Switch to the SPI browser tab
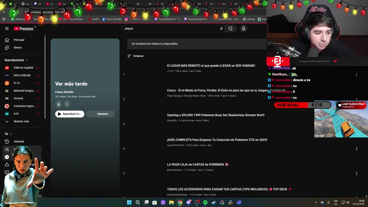368x207 pixels. click(x=138, y=4)
